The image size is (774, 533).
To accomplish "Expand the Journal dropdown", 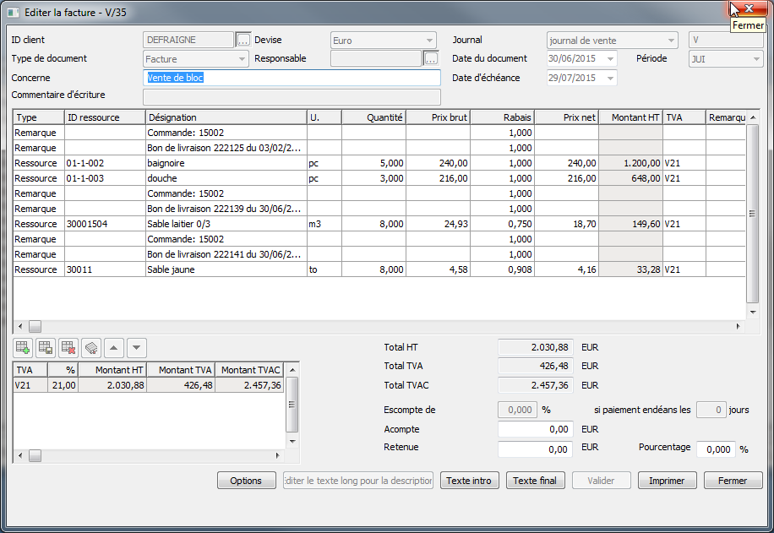I will [x=671, y=40].
